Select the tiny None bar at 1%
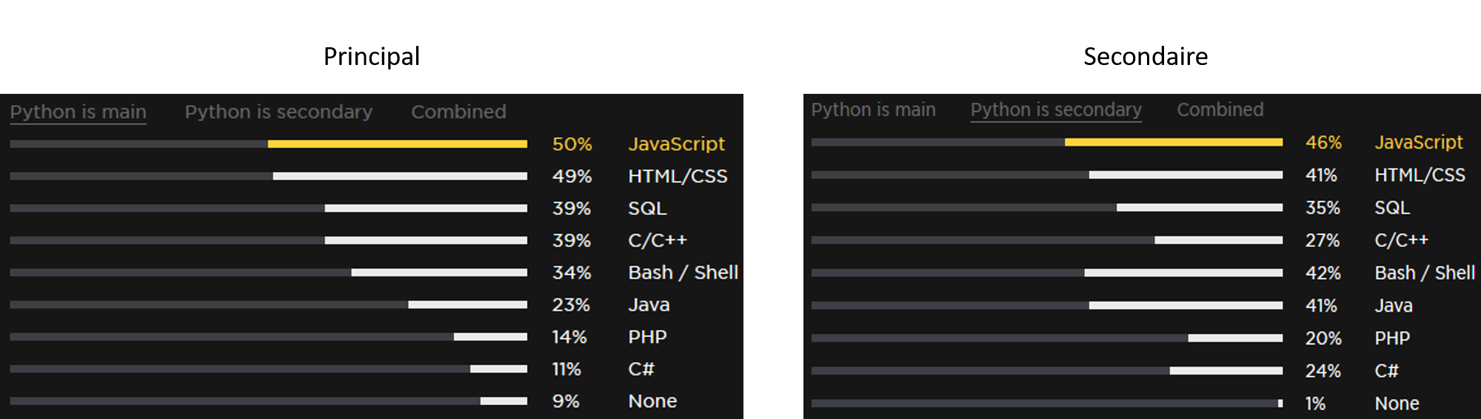Image resolution: width=1481 pixels, height=419 pixels. [x=1280, y=403]
